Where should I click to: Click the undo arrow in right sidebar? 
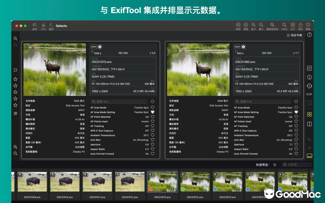(309, 139)
